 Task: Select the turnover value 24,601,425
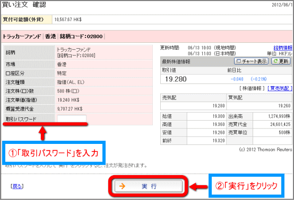tap(280, 124)
